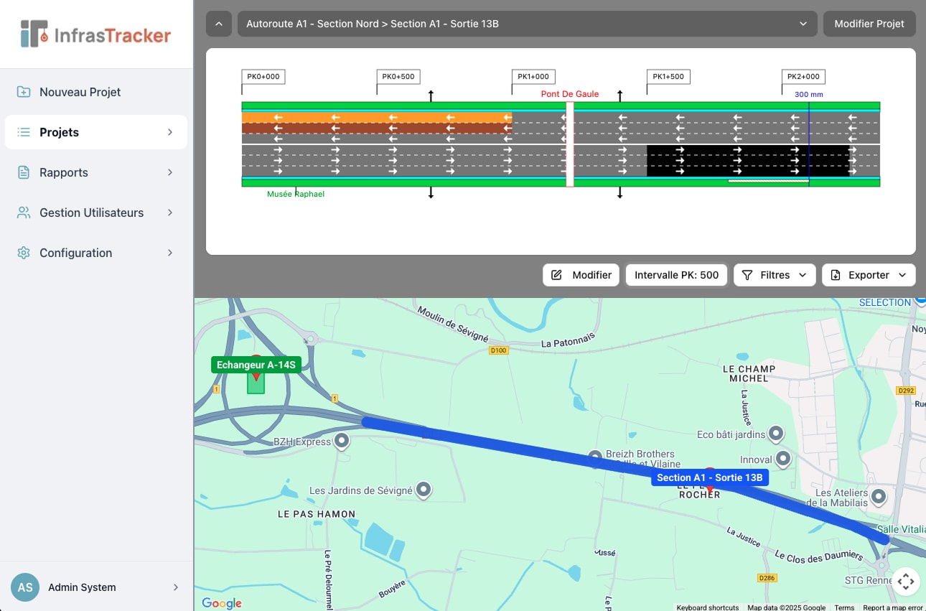Click the Intervalle PK: 500 button
Screen dimensions: 926x611
coord(675,274)
